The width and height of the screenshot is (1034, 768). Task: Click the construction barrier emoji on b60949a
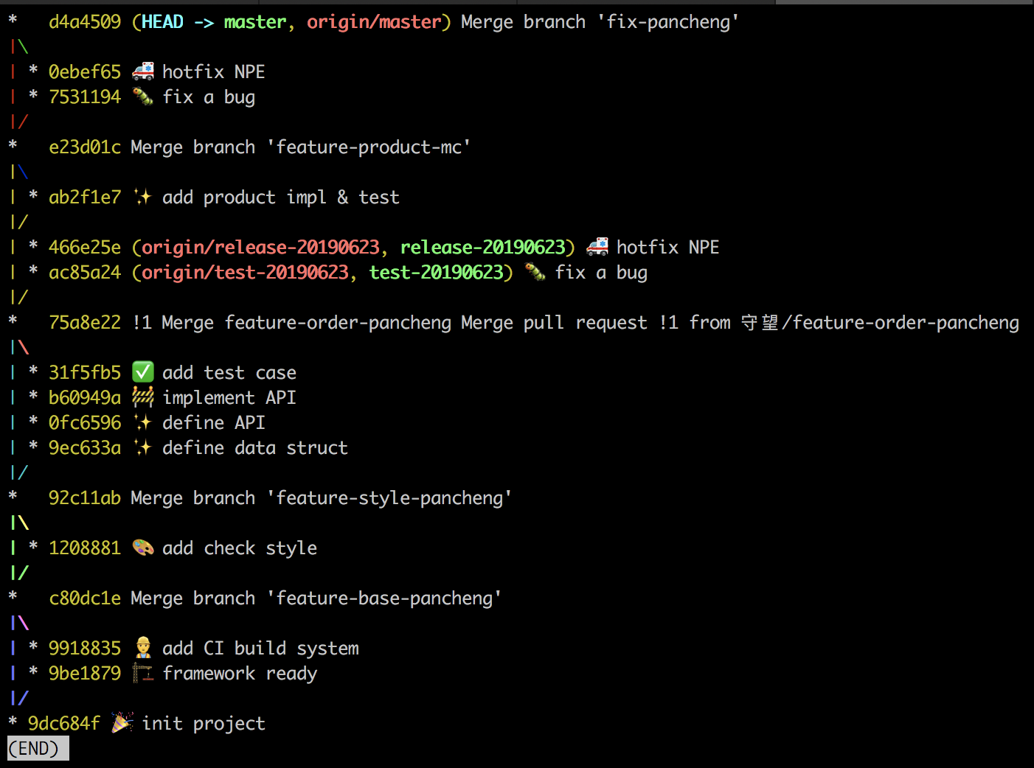tap(143, 397)
